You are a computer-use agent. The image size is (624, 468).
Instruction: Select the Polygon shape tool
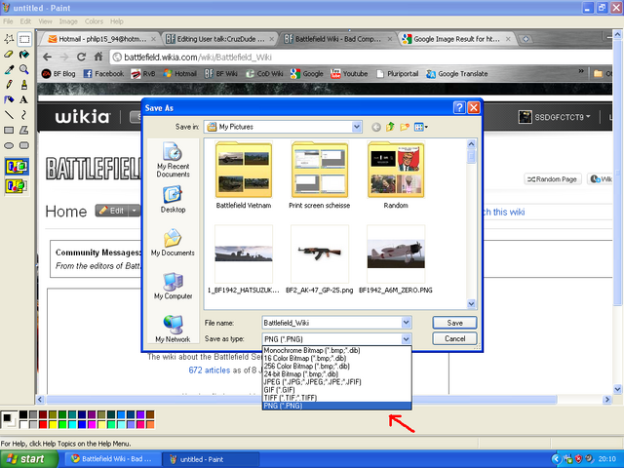[x=24, y=130]
